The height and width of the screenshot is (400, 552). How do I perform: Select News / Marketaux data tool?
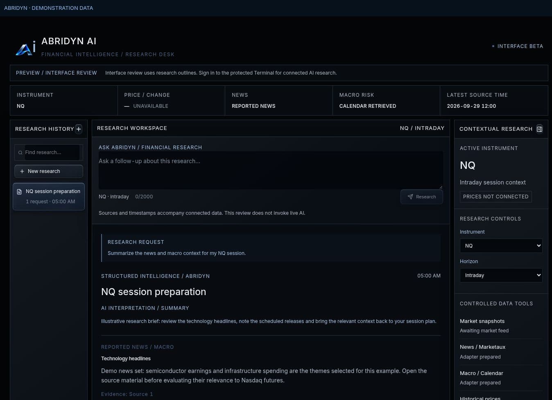tap(501, 352)
